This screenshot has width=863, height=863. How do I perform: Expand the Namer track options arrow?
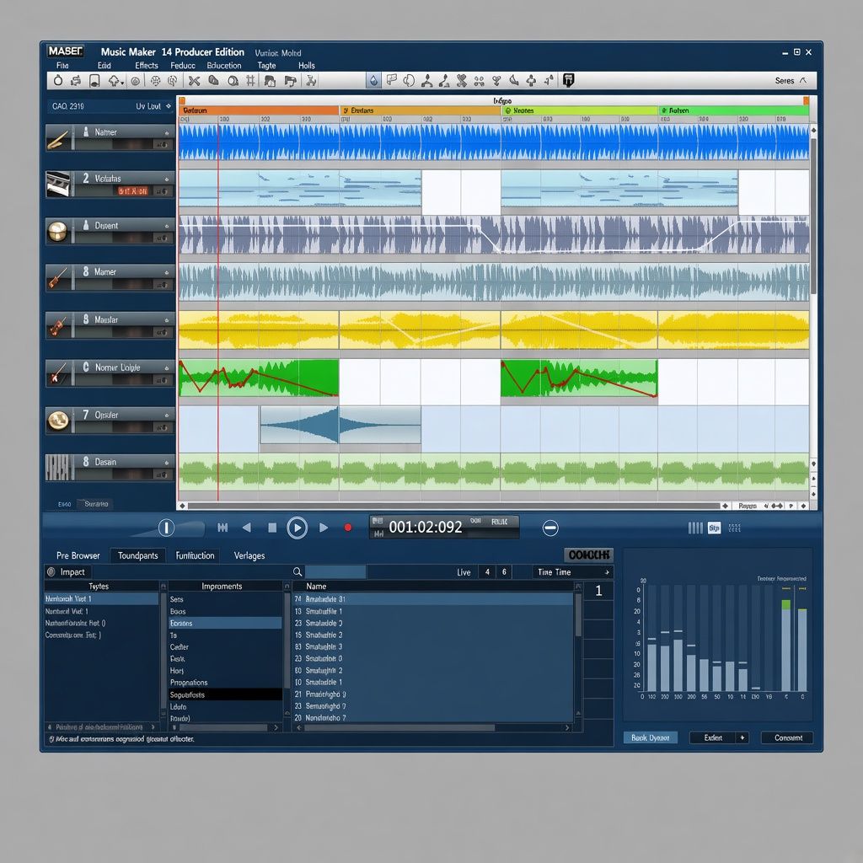(x=167, y=132)
